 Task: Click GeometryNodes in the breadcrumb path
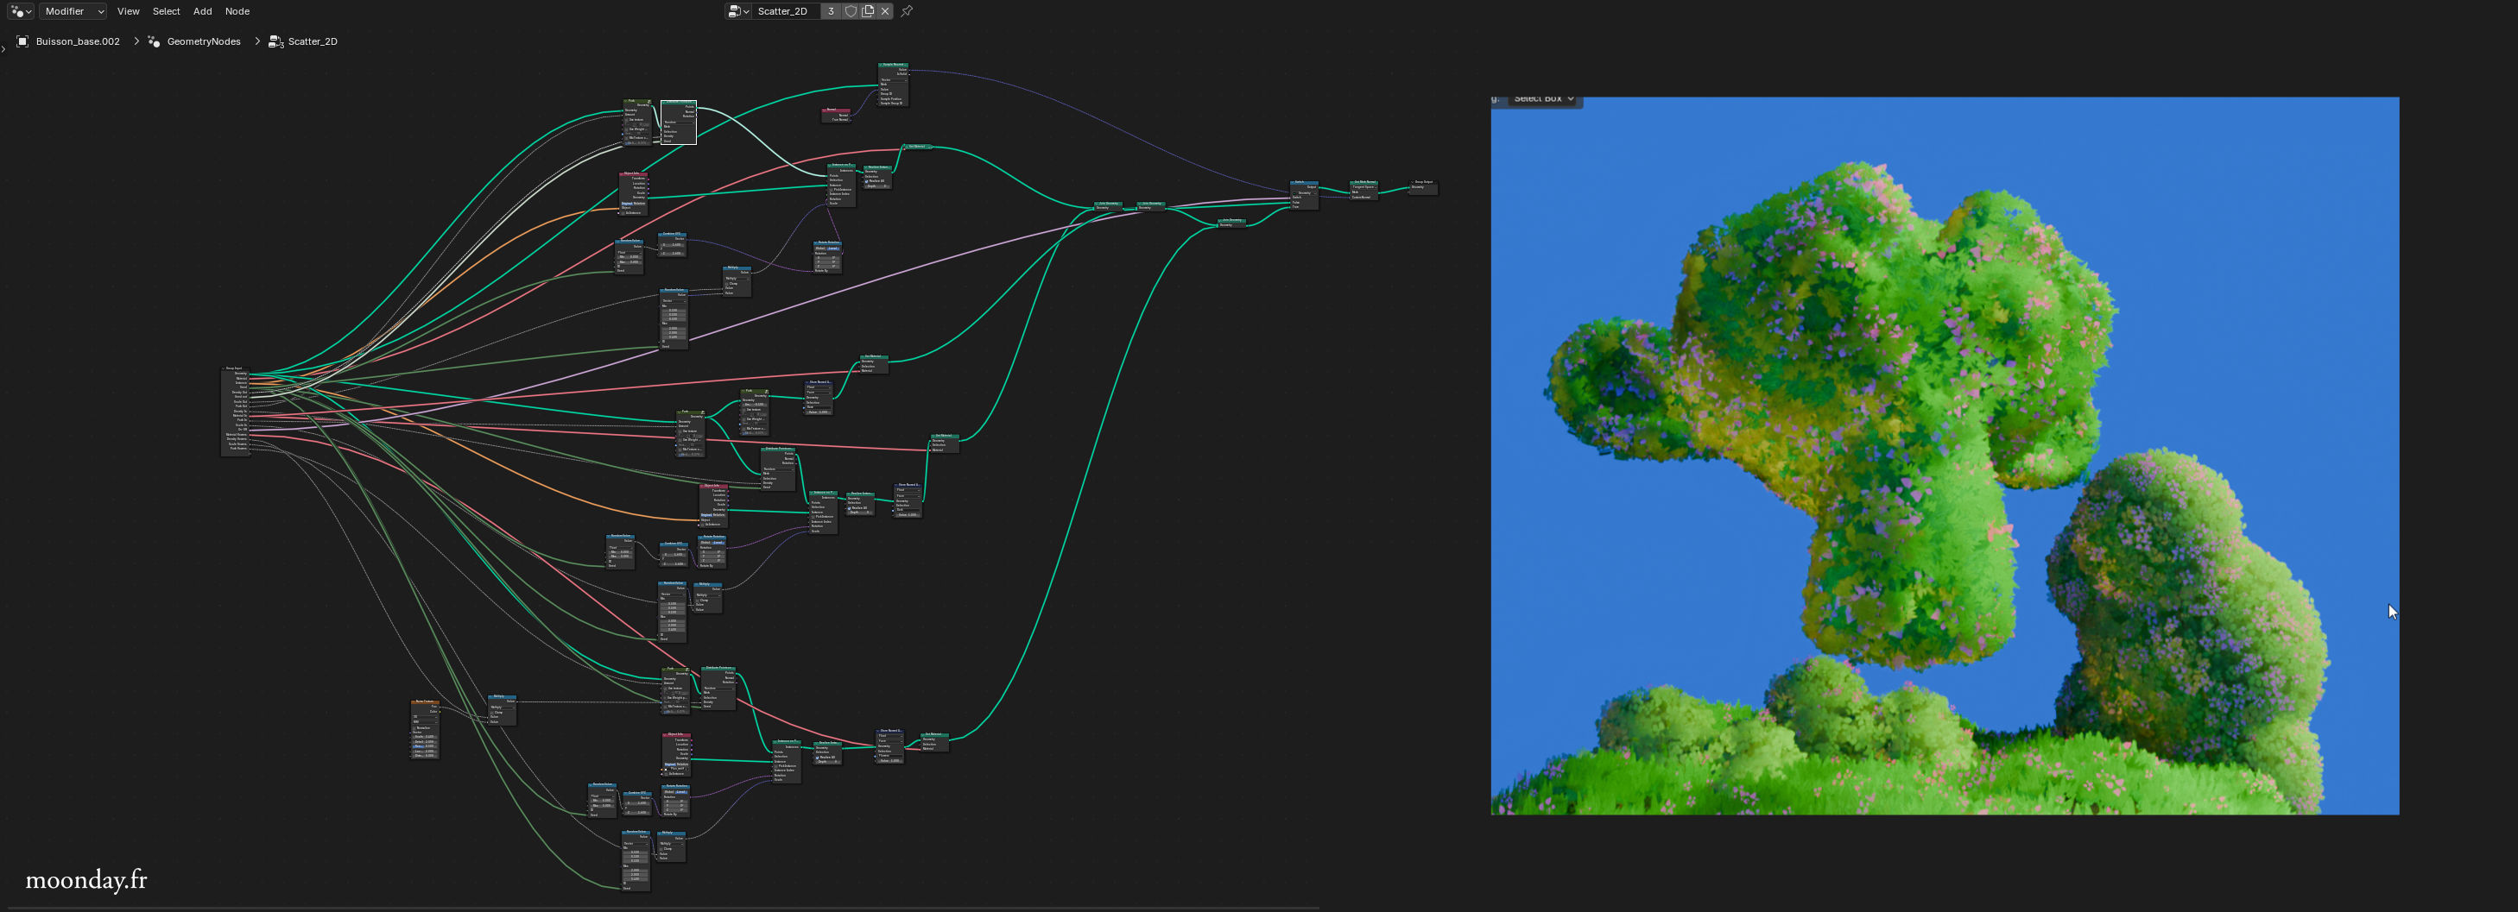[203, 41]
